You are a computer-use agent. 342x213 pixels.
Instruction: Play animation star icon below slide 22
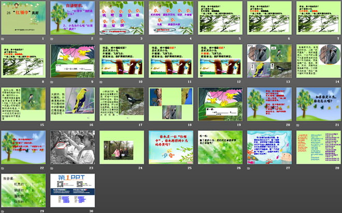pos(3,168)
